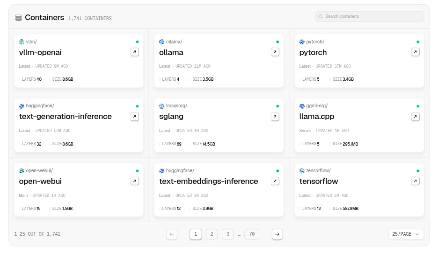Click green status dot on tensorflow card
The image size is (438, 280).
tap(418, 171)
